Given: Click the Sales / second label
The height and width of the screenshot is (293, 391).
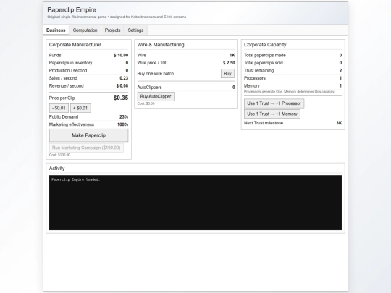Looking at the screenshot, I should (x=63, y=78).
